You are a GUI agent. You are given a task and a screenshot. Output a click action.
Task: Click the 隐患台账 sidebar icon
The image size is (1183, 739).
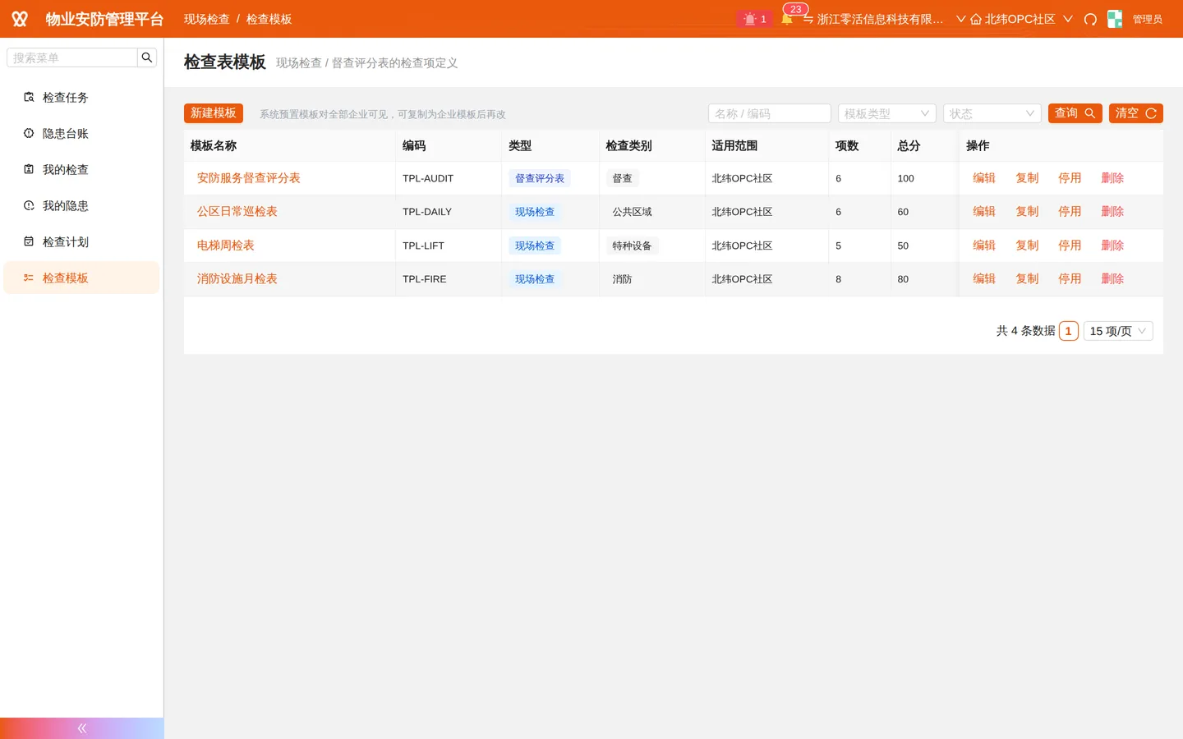coord(29,133)
